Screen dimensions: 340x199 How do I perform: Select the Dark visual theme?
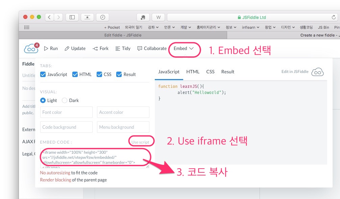[x=65, y=100]
